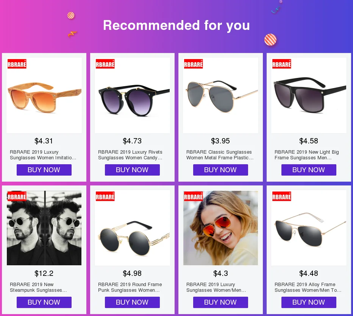View the black big frame sunglasses image
353x316 pixels.
(309, 95)
